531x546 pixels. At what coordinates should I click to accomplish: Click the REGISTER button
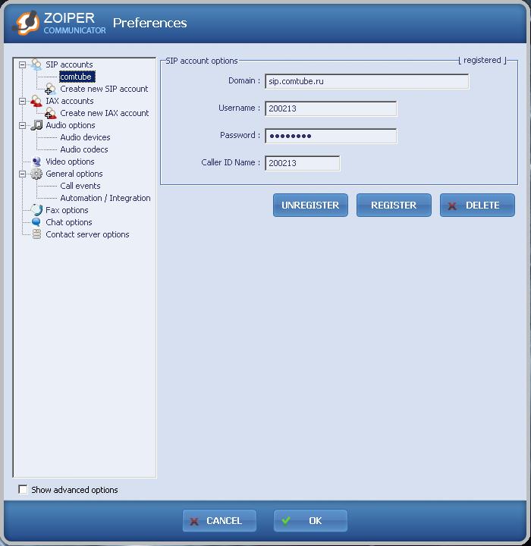(394, 205)
